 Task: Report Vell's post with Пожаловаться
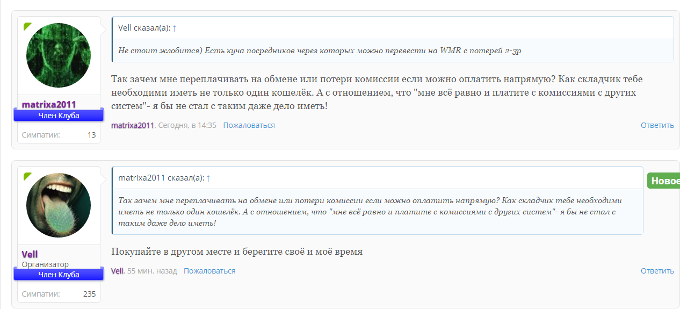click(209, 271)
